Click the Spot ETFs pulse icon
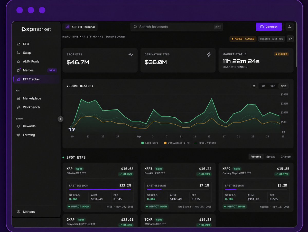The height and width of the screenshot is (232, 308). 131,55
